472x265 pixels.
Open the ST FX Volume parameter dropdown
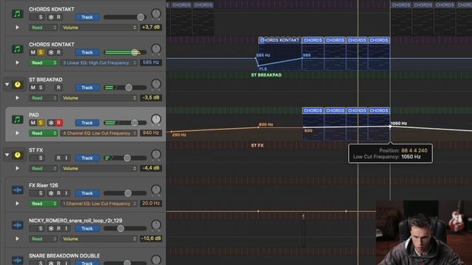point(99,169)
